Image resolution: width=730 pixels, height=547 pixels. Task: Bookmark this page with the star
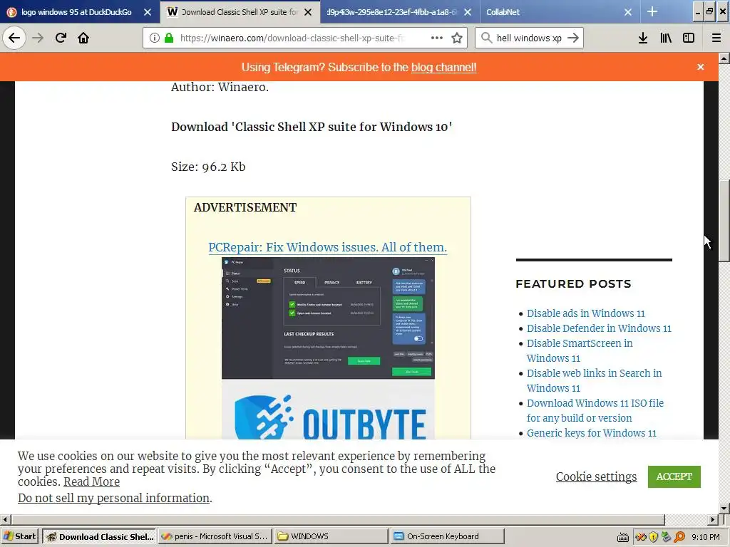[x=457, y=38]
